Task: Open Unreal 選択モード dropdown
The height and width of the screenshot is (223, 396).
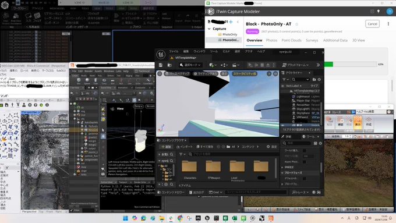Action: [x=190, y=65]
